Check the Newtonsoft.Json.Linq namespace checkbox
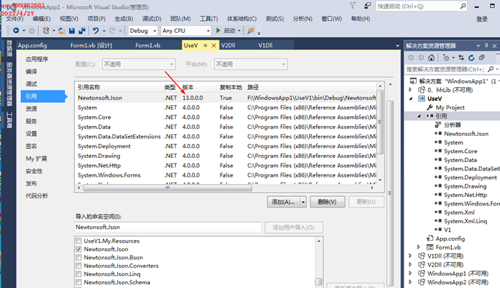 79,274
